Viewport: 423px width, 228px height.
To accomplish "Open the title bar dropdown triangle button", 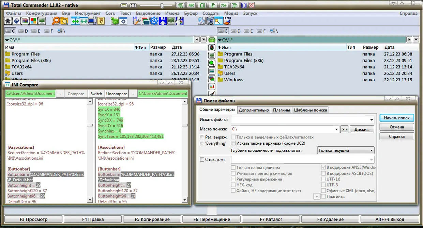I will point(124,5).
